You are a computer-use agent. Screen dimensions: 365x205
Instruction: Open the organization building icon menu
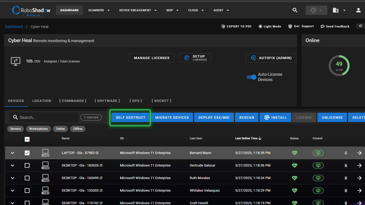pos(338,10)
